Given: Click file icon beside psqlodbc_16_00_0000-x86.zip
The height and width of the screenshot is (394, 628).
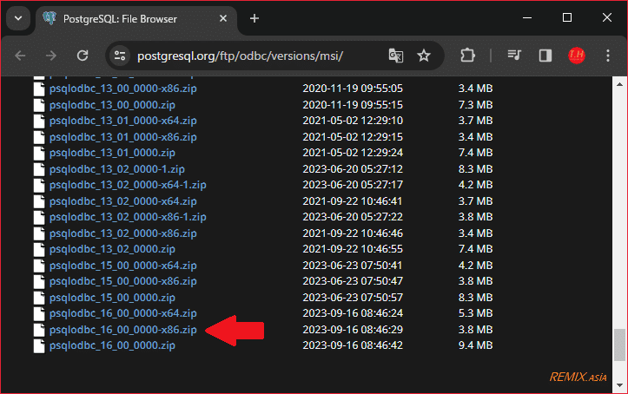Looking at the screenshot, I should [x=39, y=330].
